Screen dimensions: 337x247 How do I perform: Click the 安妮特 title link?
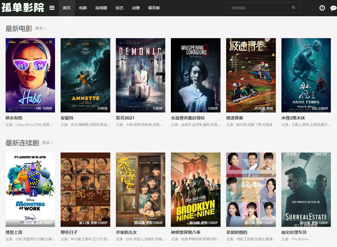[x=67, y=118]
